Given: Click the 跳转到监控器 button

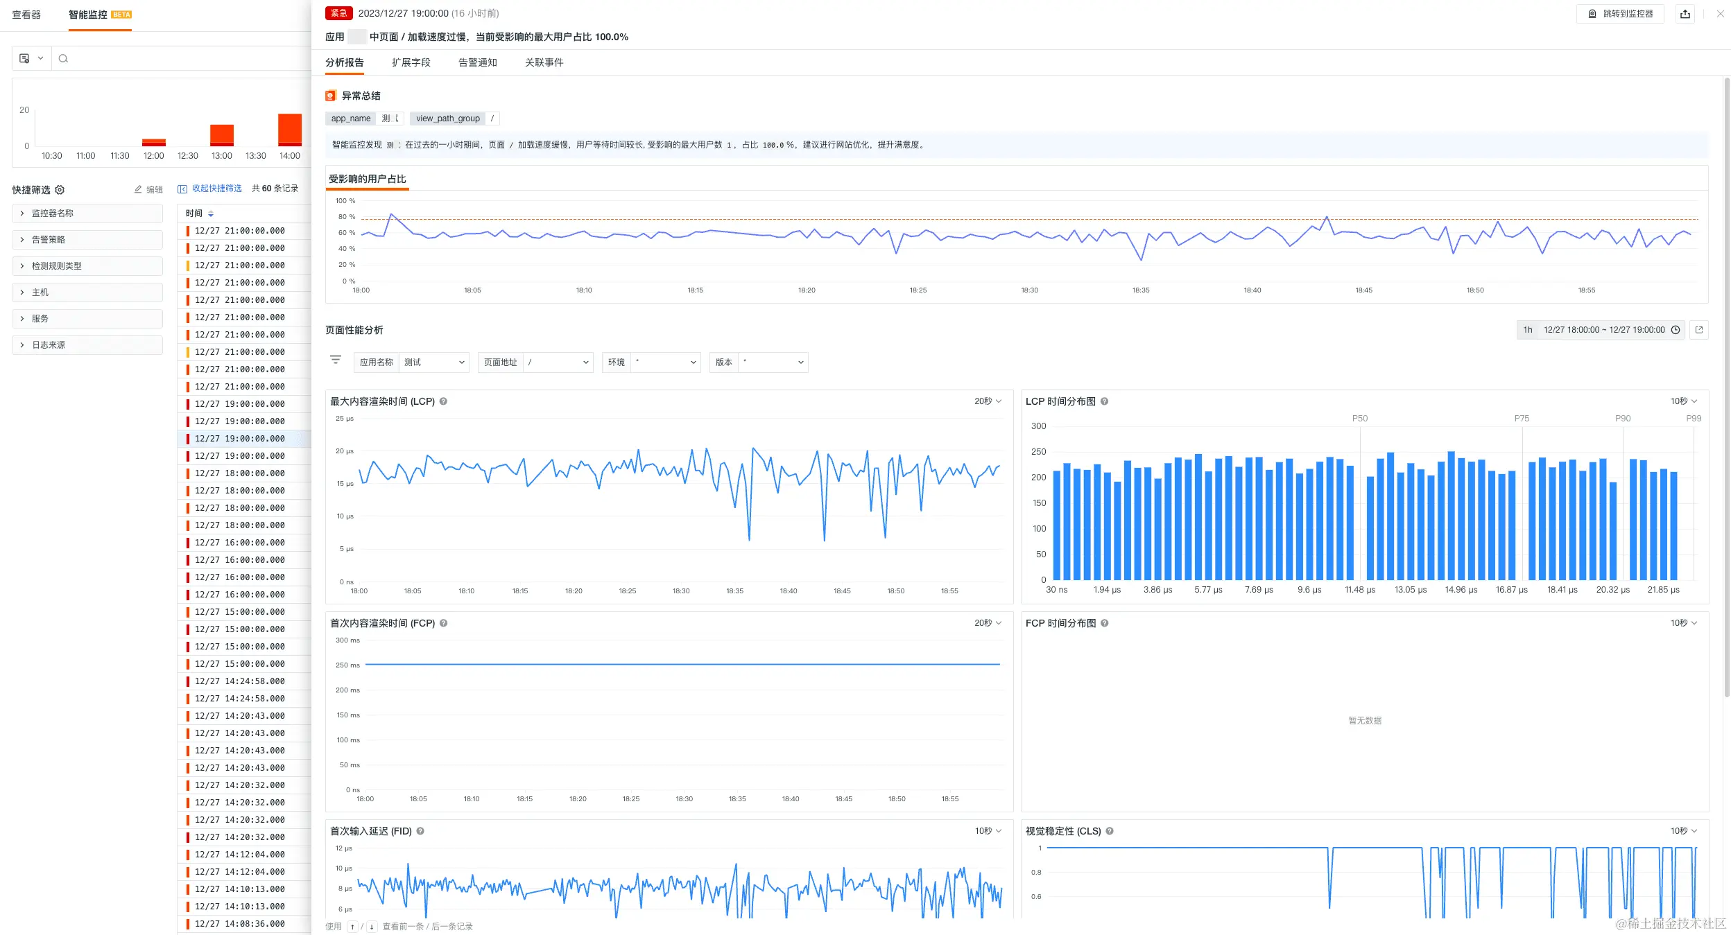Looking at the screenshot, I should tap(1621, 14).
